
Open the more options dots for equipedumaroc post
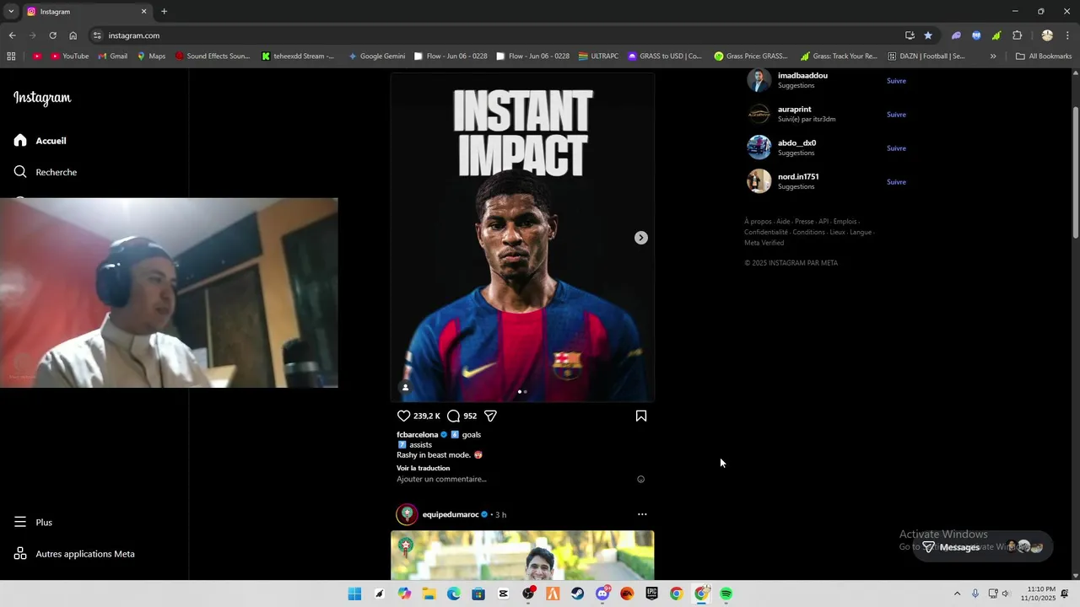tap(642, 514)
